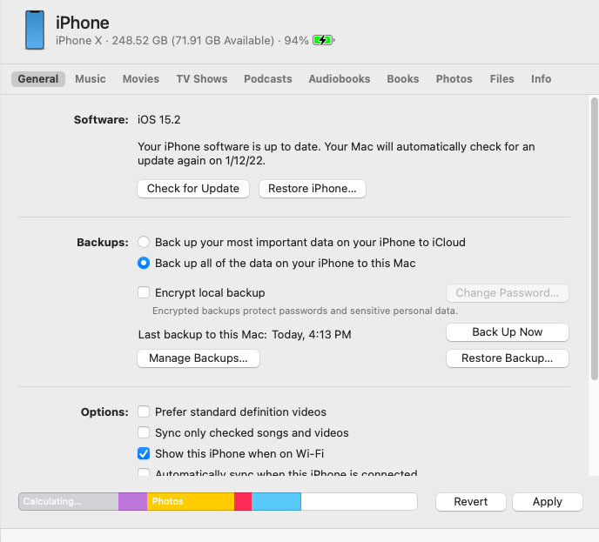Image resolution: width=599 pixels, height=542 pixels.
Task: Click the Encrypted backups protect passwords note
Action: pos(305,311)
